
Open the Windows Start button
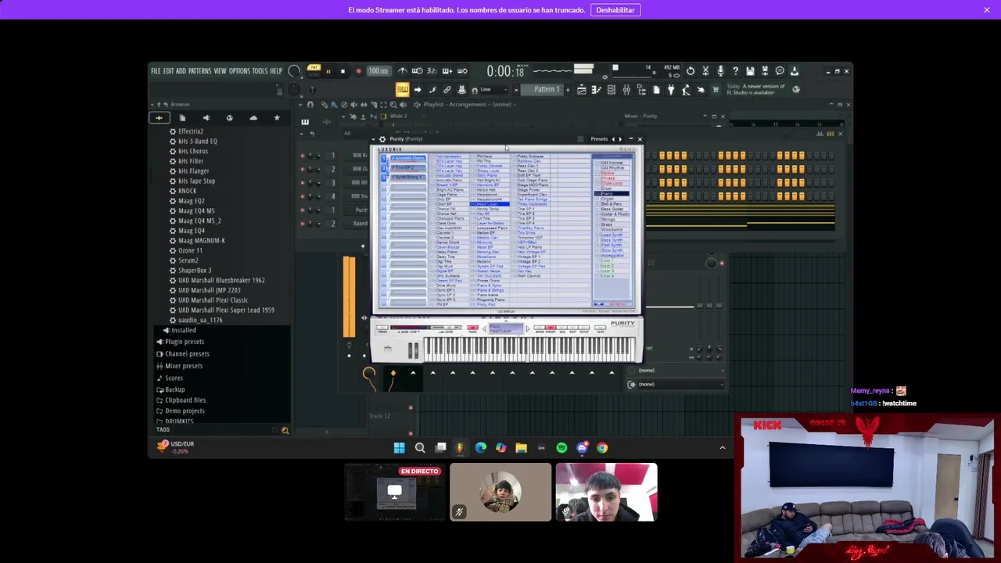click(x=399, y=448)
